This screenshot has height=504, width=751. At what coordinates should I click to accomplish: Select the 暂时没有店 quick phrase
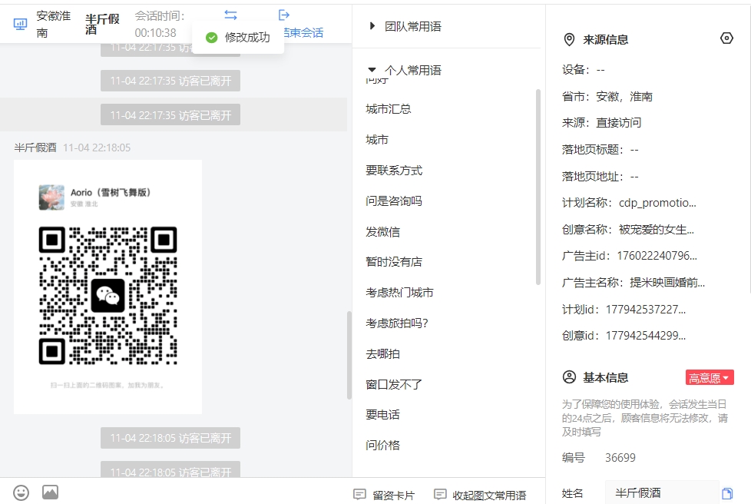click(x=394, y=262)
